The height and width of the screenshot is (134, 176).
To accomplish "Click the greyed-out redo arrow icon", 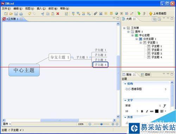I will pyautogui.click(x=34, y=14).
